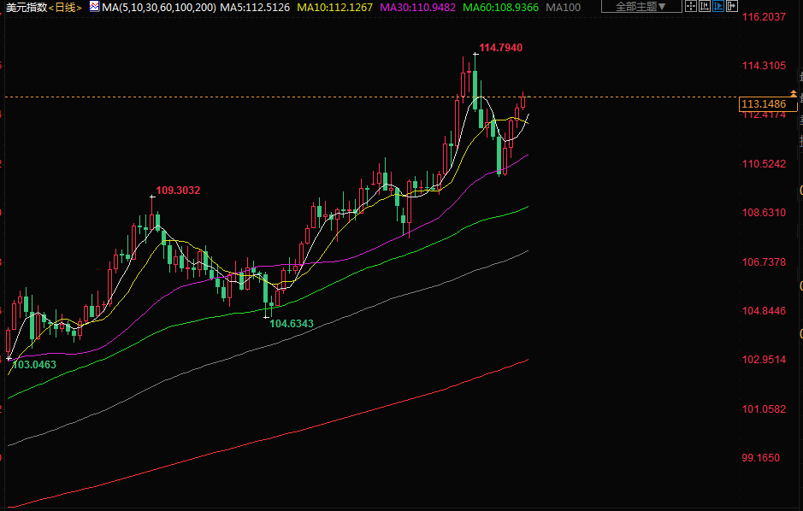Click the 113.1486 current price box
803x511 pixels.
[763, 104]
